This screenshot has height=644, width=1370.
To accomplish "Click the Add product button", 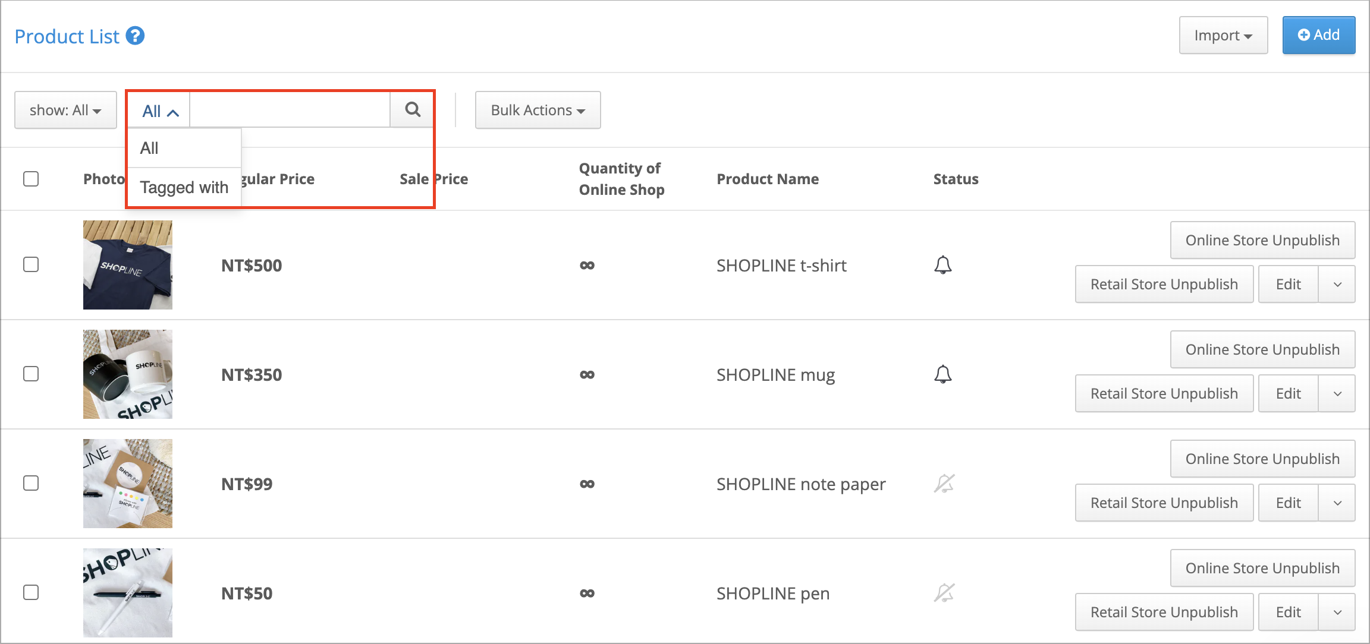I will pos(1319,35).
